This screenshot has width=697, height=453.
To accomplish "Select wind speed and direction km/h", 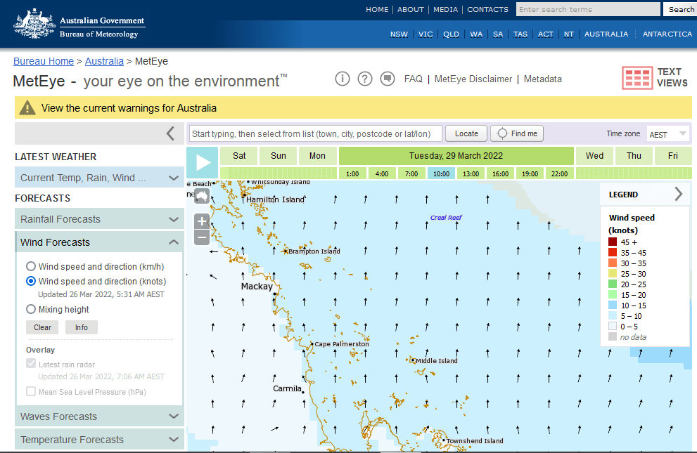I will [31, 266].
